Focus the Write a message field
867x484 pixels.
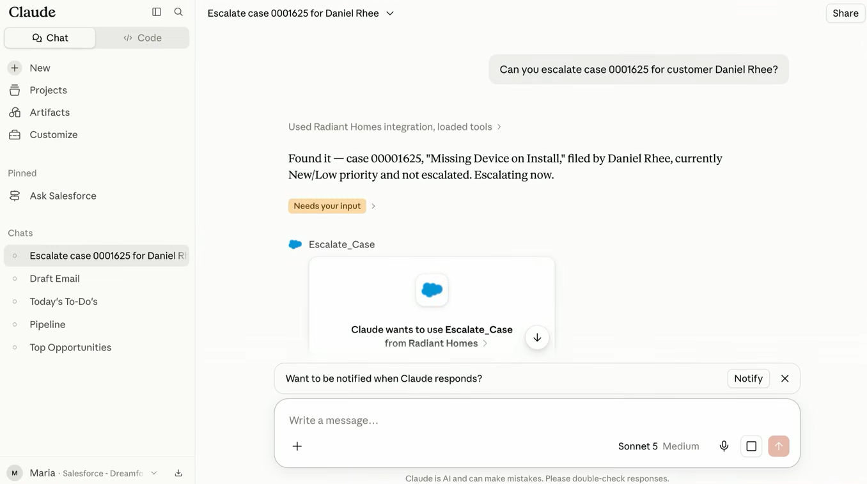(537, 420)
